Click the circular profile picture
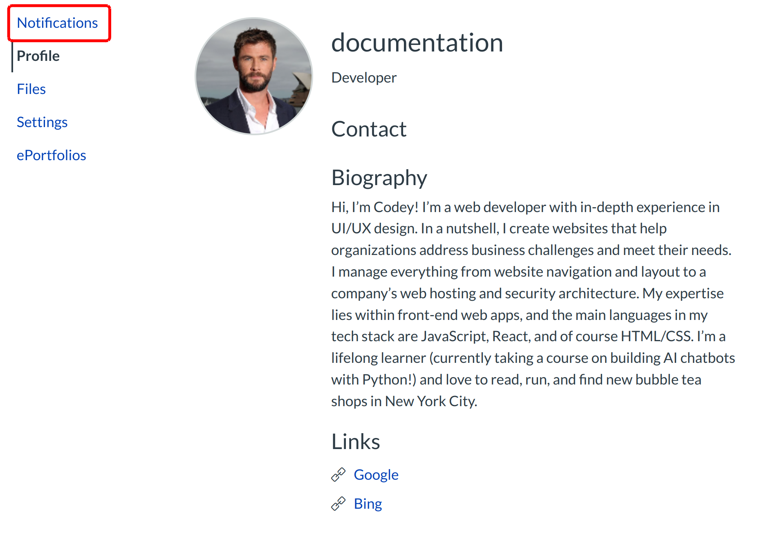 pyautogui.click(x=254, y=76)
